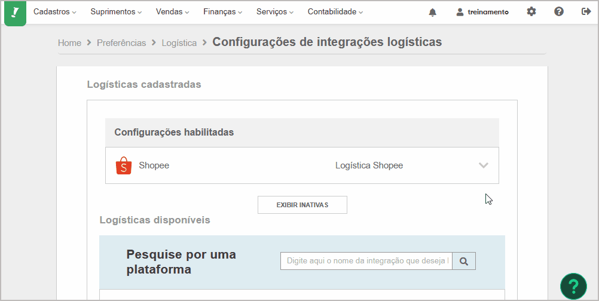
Task: Click the integration name search field
Action: pos(366,261)
